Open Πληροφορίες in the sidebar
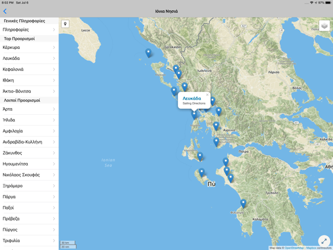The image size is (333, 250). [29, 30]
